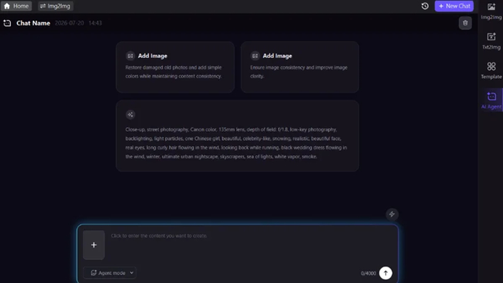Click the image icon in restore photos card
Screen dimensions: 503x283
coord(130,56)
